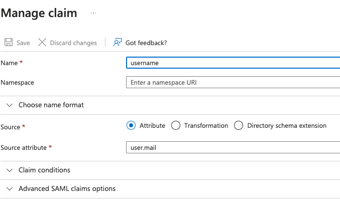The image size is (340, 219).
Task: Expand the Advanced SAML claims options chevron
Action: 10,189
